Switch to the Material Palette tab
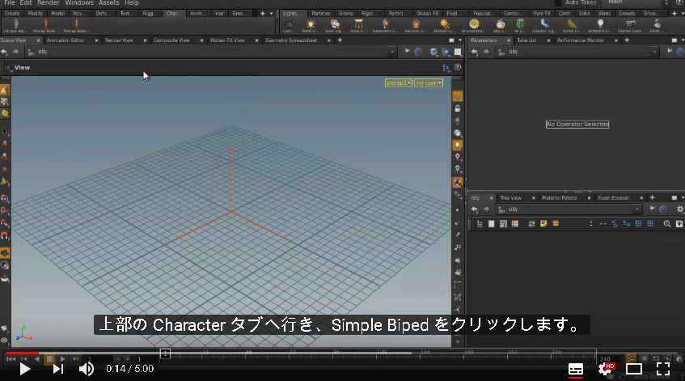The width and height of the screenshot is (685, 381). click(559, 198)
